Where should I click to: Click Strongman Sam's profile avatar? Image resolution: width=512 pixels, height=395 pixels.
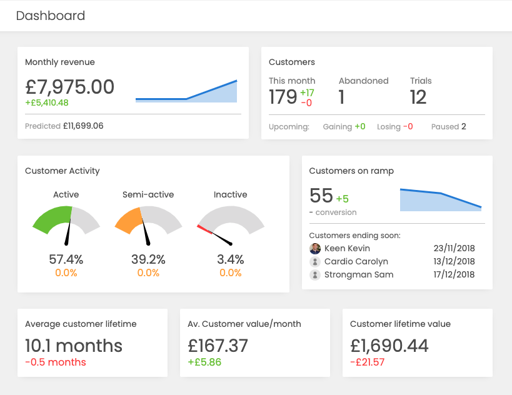coord(315,274)
